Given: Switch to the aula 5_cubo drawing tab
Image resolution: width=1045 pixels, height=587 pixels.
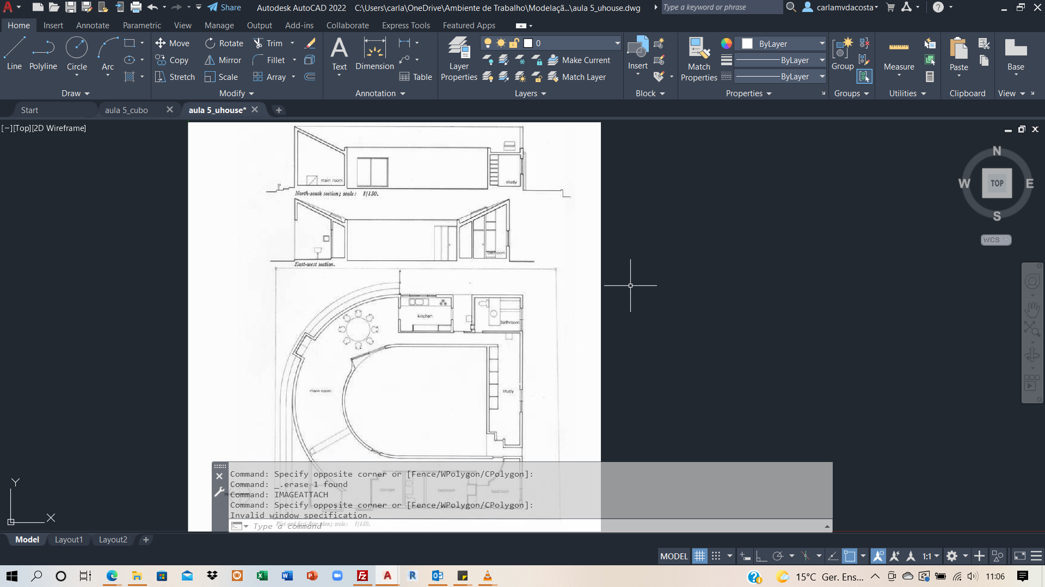Looking at the screenshot, I should pyautogui.click(x=126, y=110).
